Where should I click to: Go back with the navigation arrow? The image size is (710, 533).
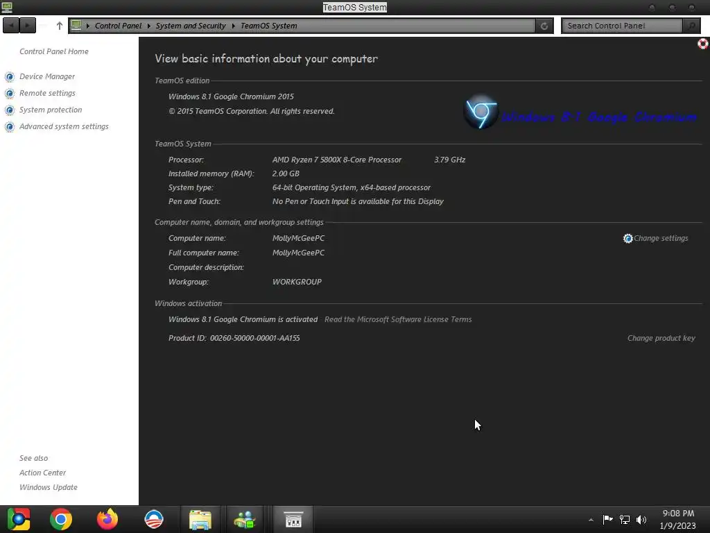pos(11,26)
